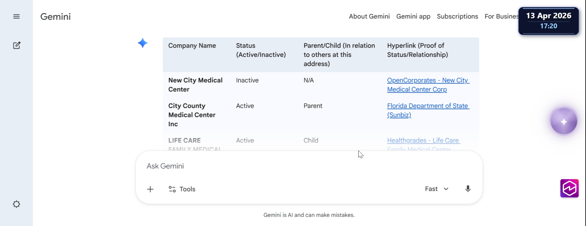586x226 pixels.
Task: Click the 'Parent' relationship cell
Action: point(313,106)
